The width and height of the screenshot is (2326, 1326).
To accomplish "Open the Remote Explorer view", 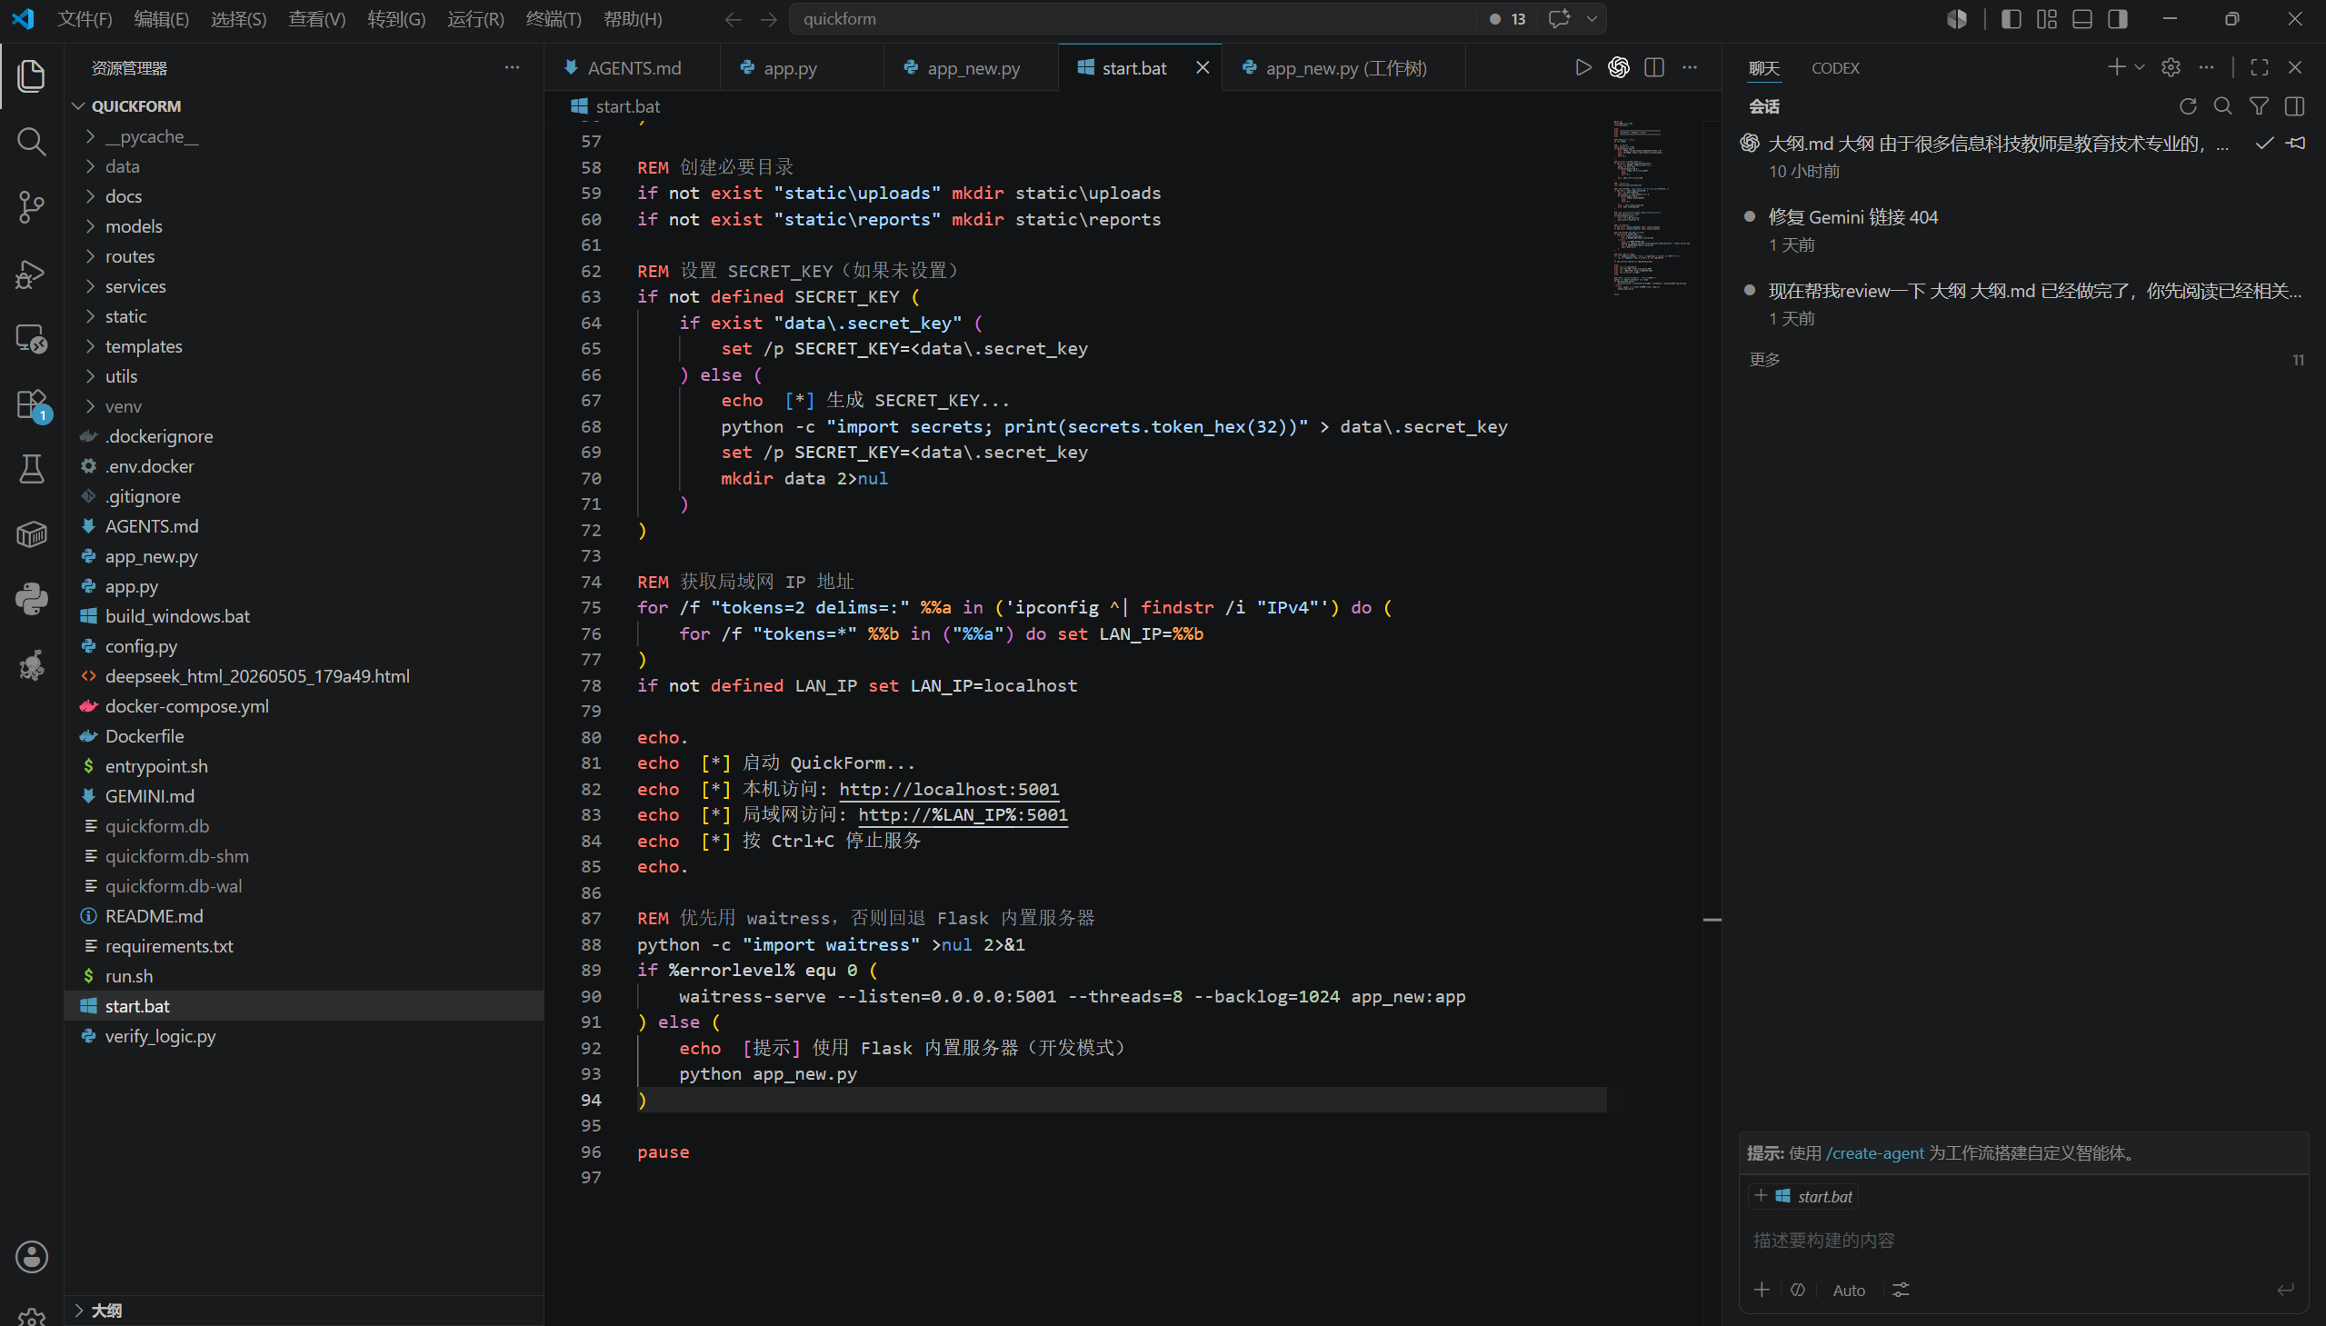I will pyautogui.click(x=32, y=339).
